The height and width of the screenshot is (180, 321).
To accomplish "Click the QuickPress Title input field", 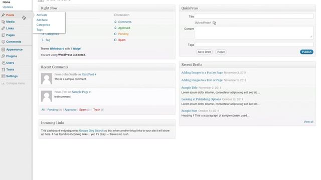I will [254, 16].
